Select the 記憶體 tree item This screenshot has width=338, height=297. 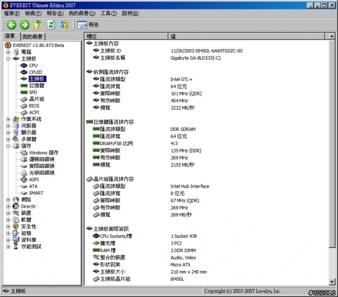[36, 85]
